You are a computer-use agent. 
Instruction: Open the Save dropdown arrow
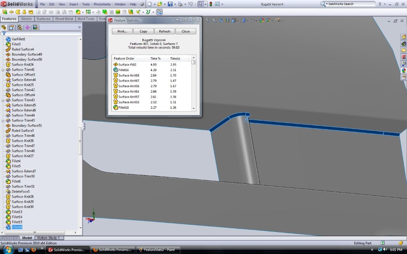click(x=175, y=4)
